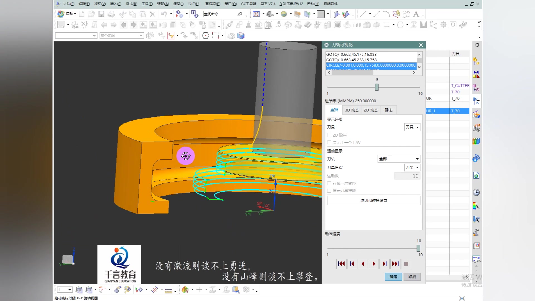This screenshot has width=535, height=301.
Task: Click the 确定 confirm button
Action: point(393,277)
